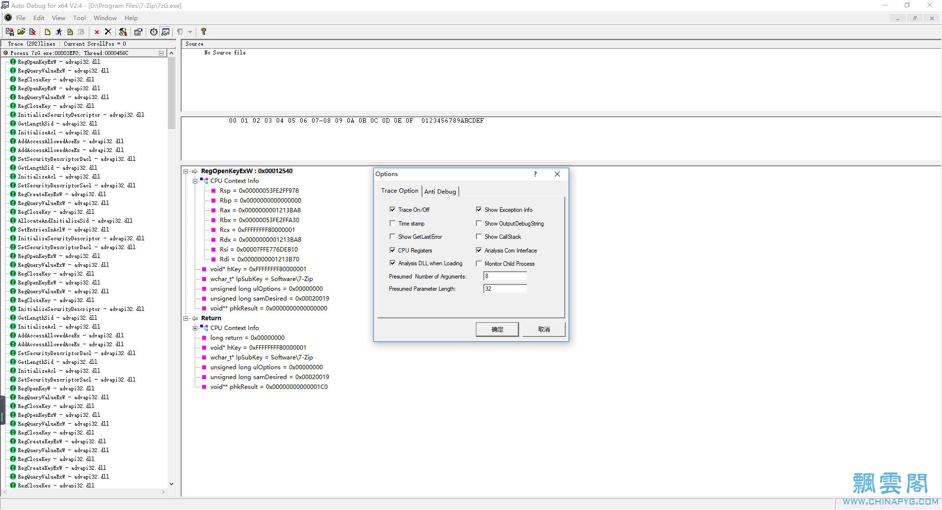Open the Tool menu
The height and width of the screenshot is (510, 942).
tap(79, 18)
